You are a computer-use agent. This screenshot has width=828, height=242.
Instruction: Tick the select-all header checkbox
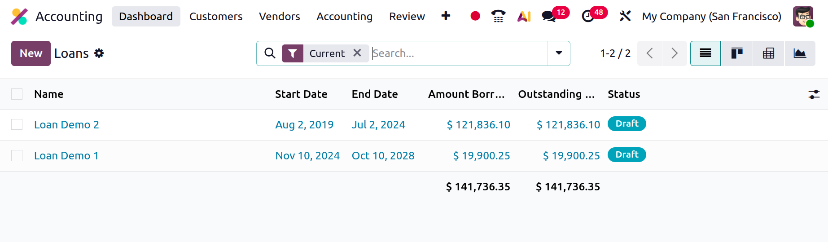[x=17, y=94]
